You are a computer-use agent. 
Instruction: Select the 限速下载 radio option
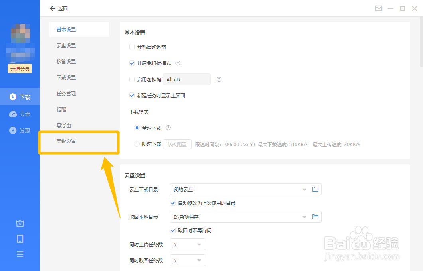(136, 144)
